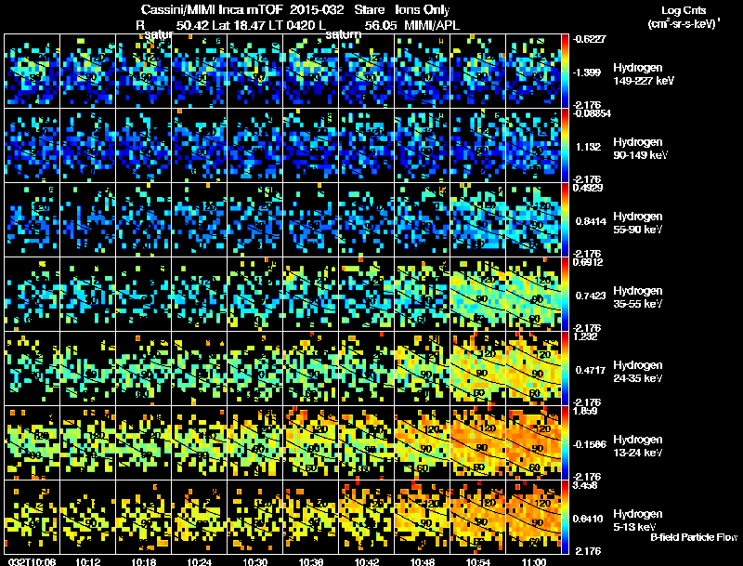Image resolution: width=743 pixels, height=566 pixels.
Task: Click the color bar beside the 55-90 keV row
Action: [566, 219]
